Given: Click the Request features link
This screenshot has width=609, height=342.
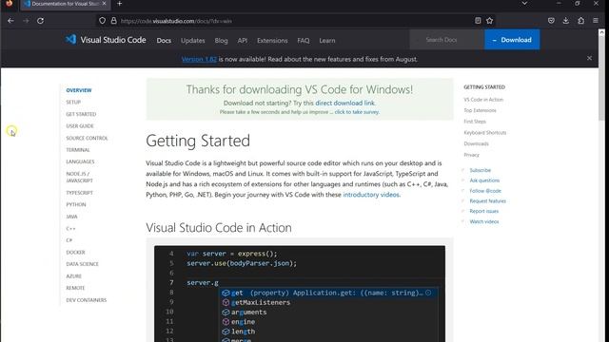Looking at the screenshot, I should [x=487, y=201].
